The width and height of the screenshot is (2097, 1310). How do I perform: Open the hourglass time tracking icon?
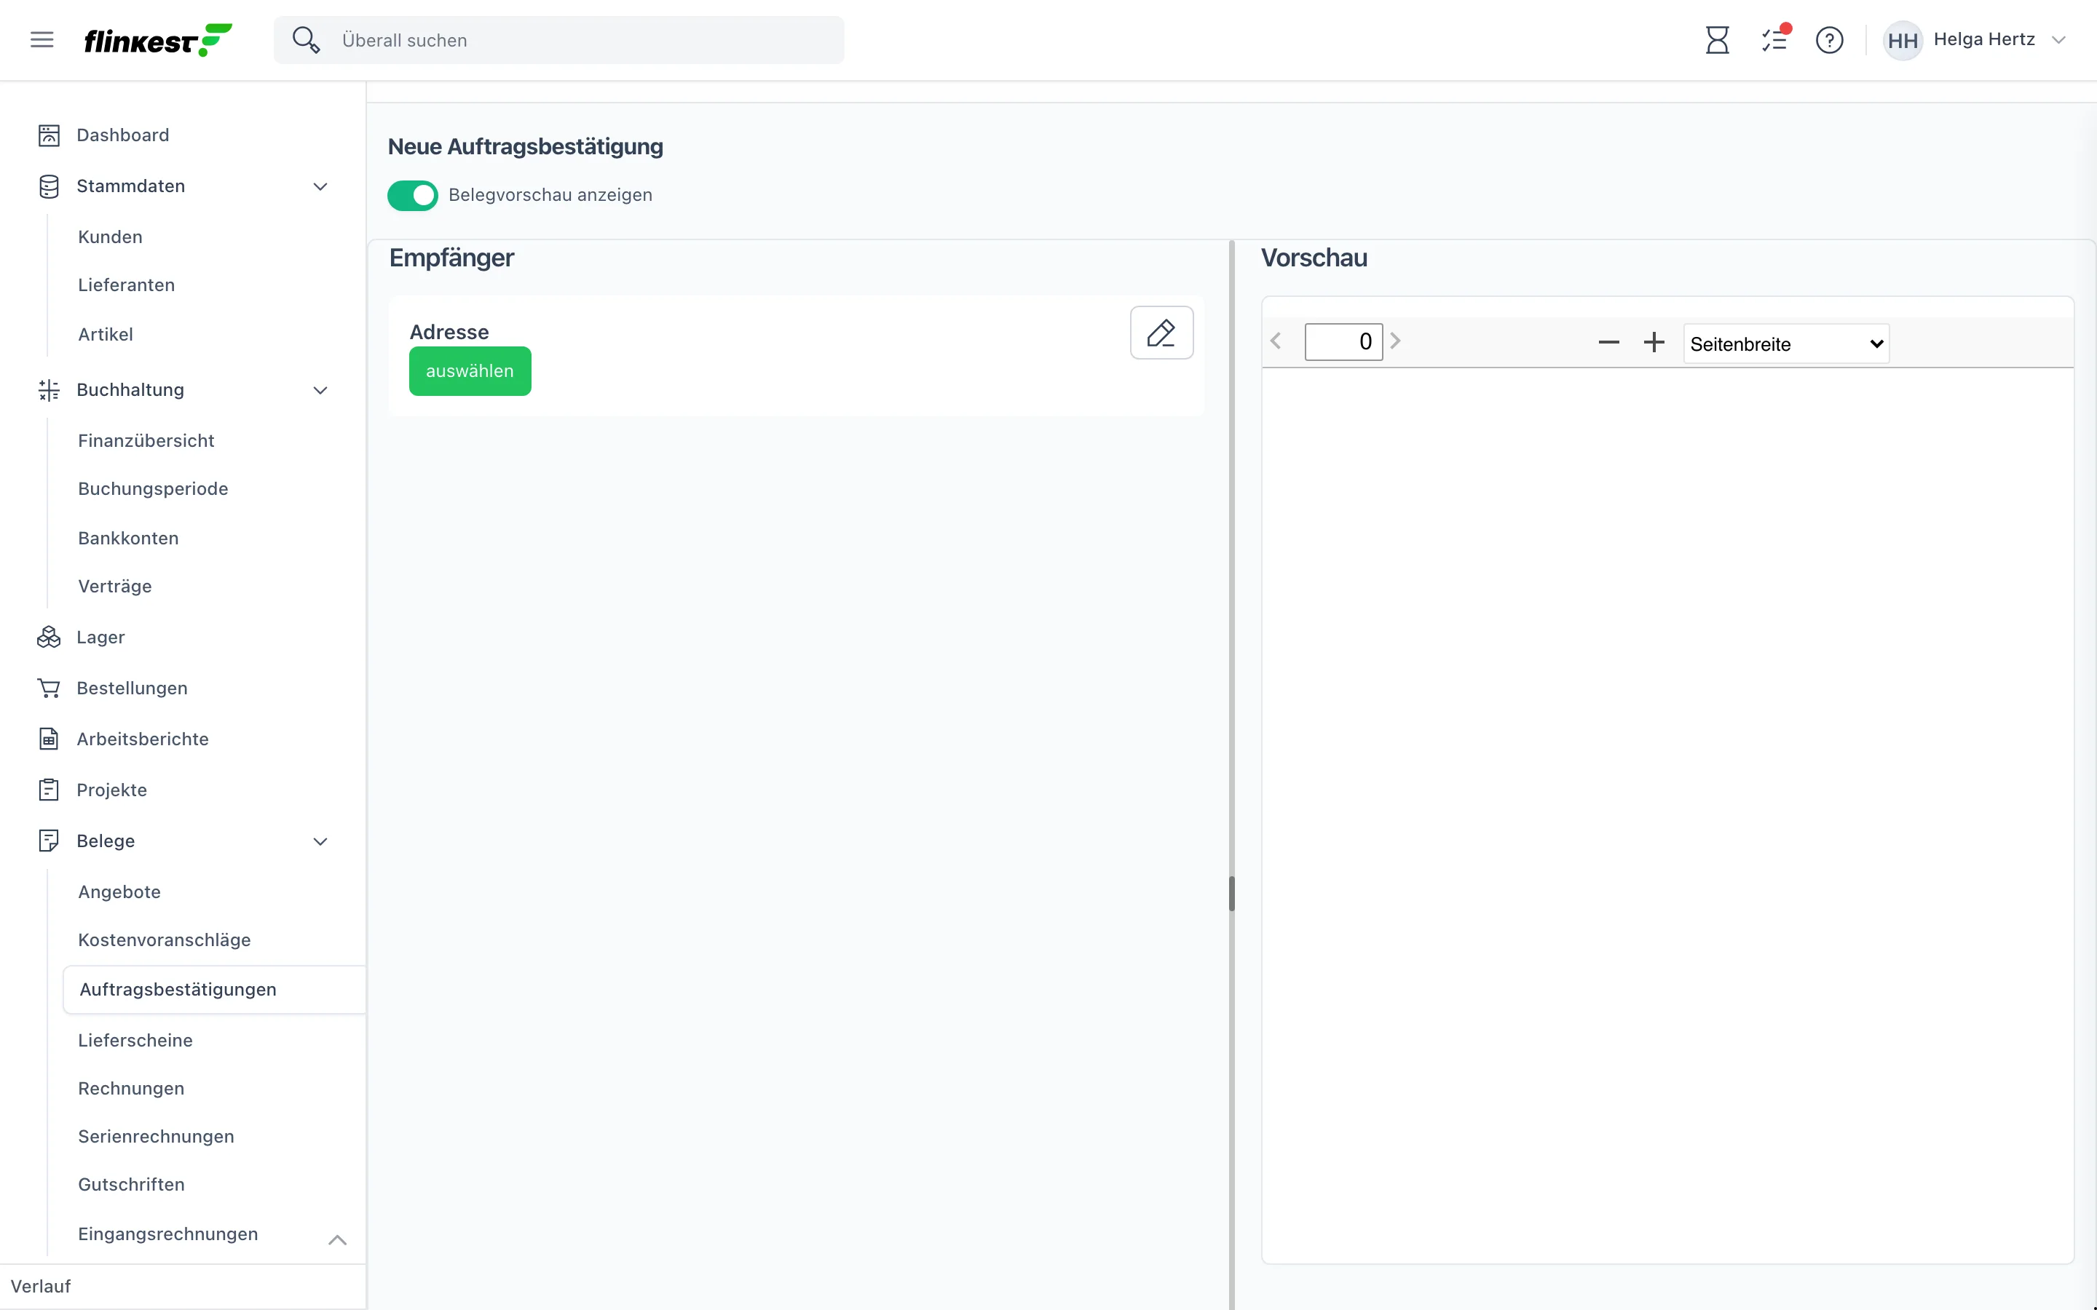[1717, 40]
